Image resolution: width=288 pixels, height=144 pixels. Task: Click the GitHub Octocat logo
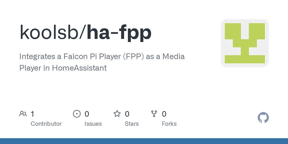click(x=263, y=118)
